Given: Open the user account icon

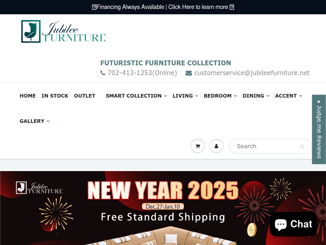Looking at the screenshot, I should [216, 146].
